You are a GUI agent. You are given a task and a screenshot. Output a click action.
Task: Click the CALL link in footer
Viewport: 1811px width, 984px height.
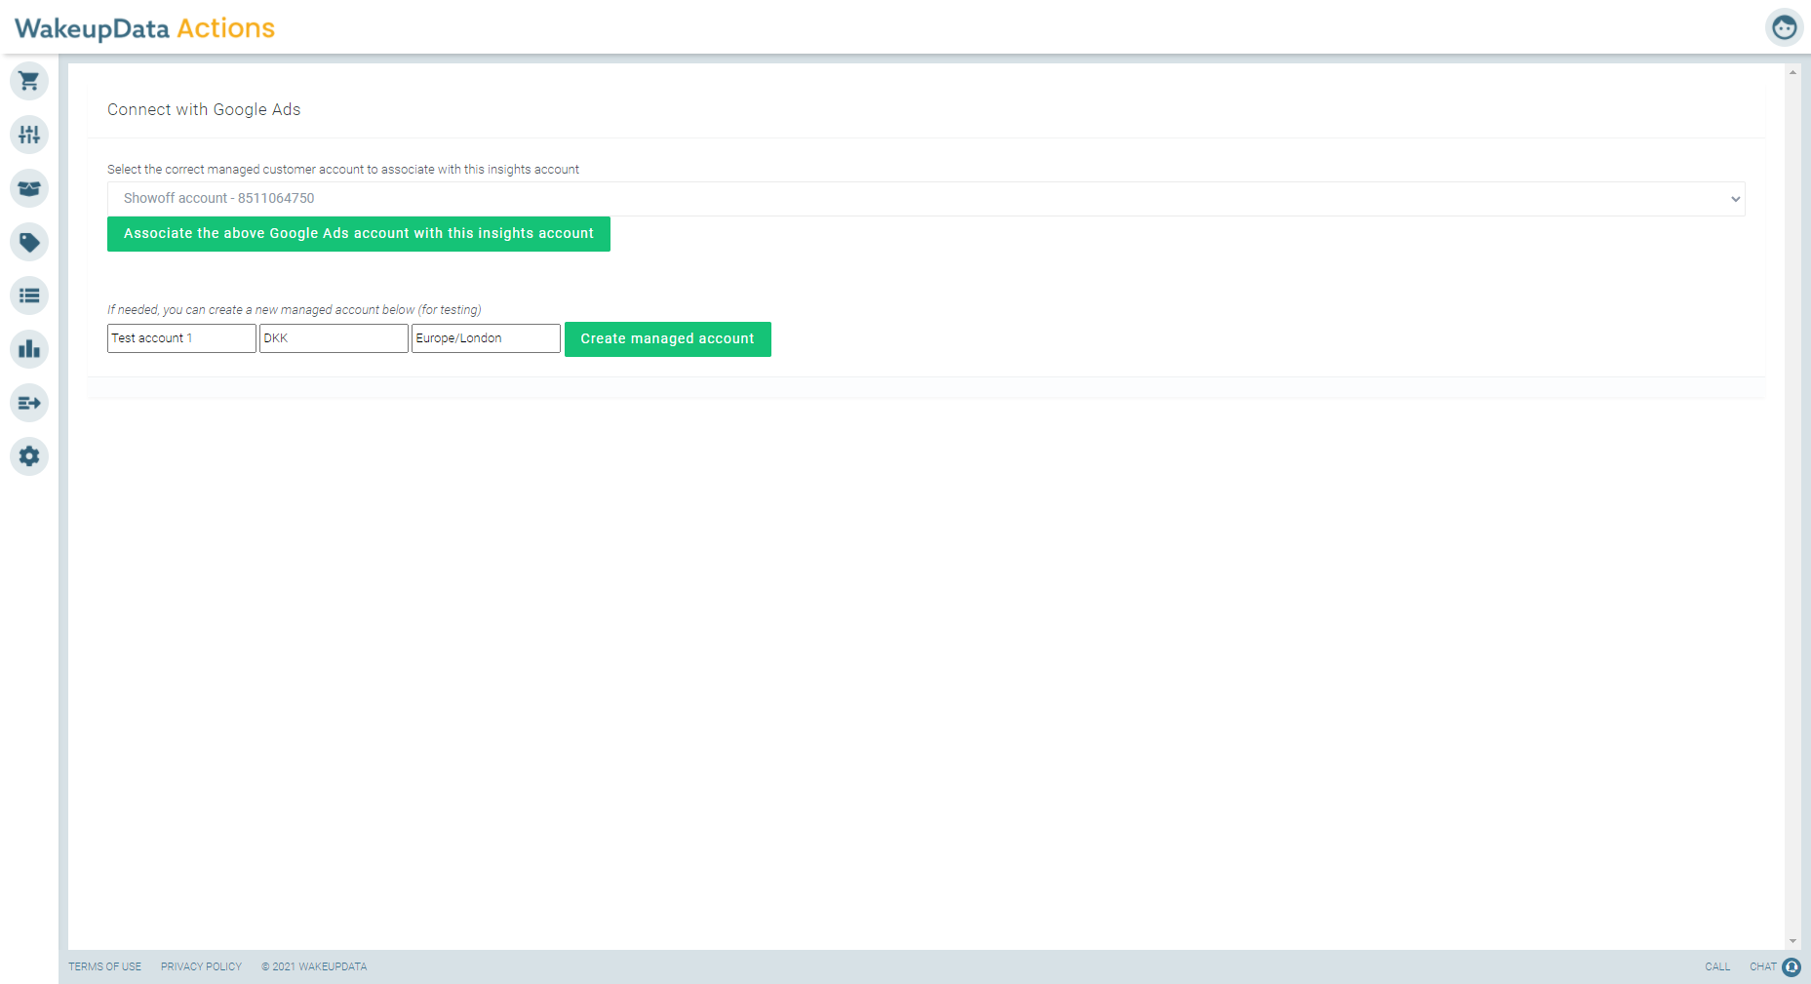click(1717, 966)
